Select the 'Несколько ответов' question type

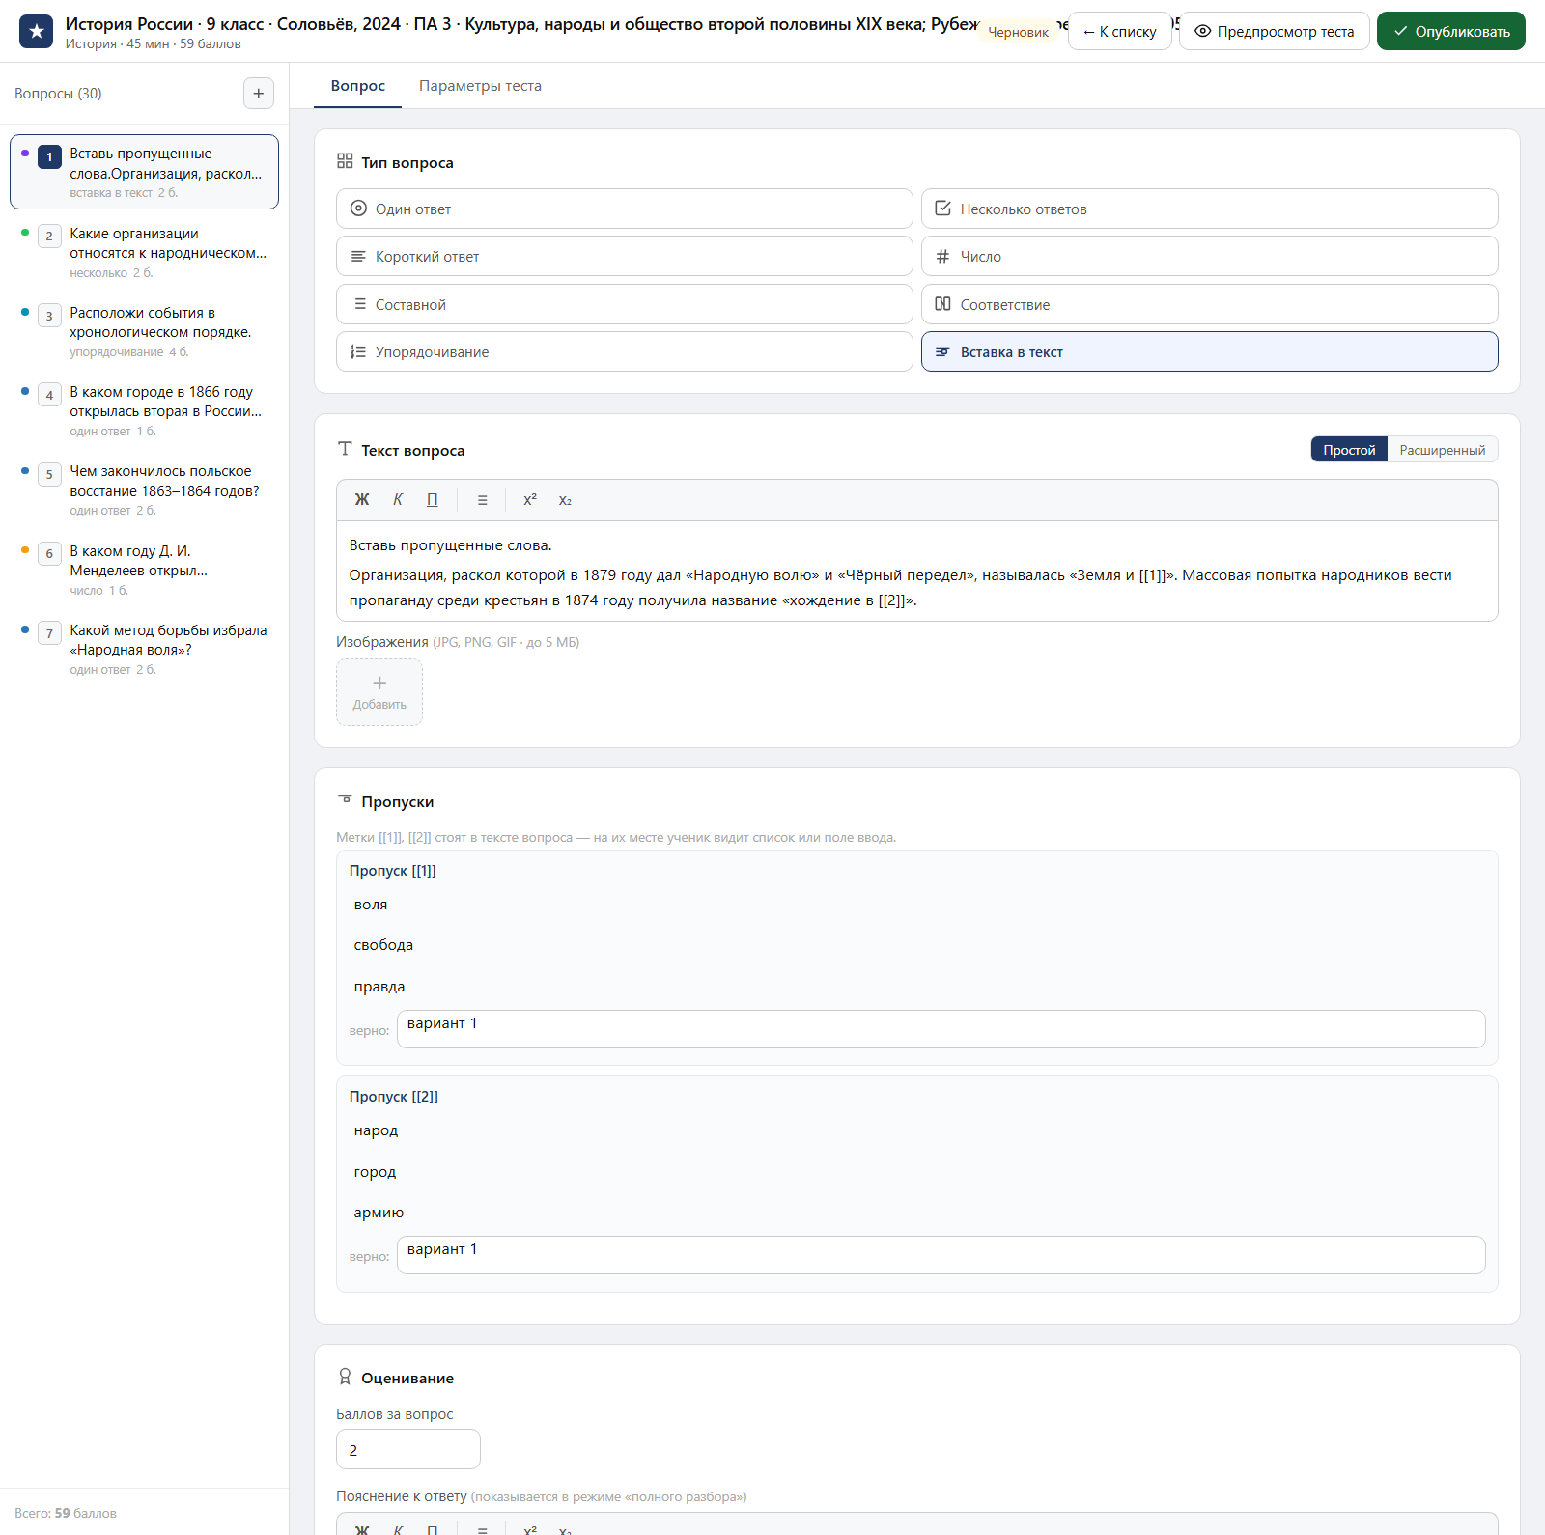(x=1209, y=209)
